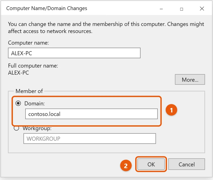213x180 pixels.
Task: Minimize the Computer Name/Domain Changes dialog
Action: [x=161, y=9]
